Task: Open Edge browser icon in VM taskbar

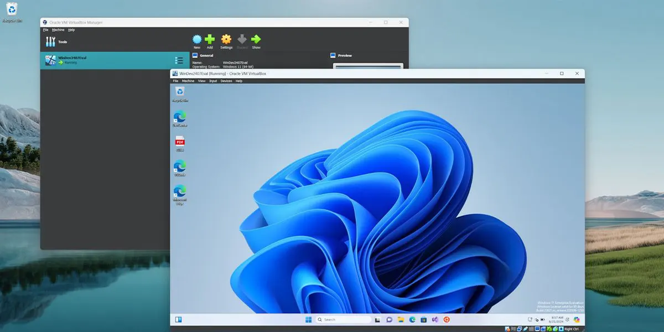Action: click(412, 320)
